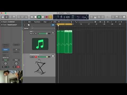Click the Stereo Out output slot
The image size is (127, 95).
pyautogui.click(x=6, y=58)
